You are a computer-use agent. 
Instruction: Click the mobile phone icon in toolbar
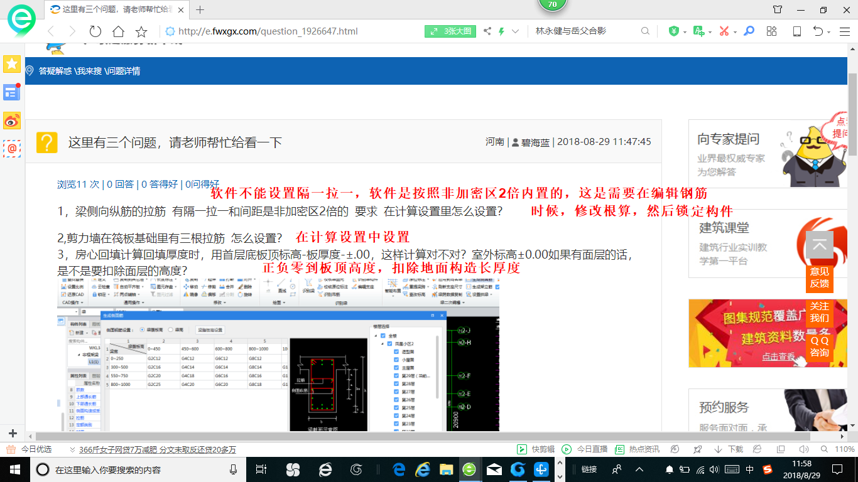click(797, 31)
